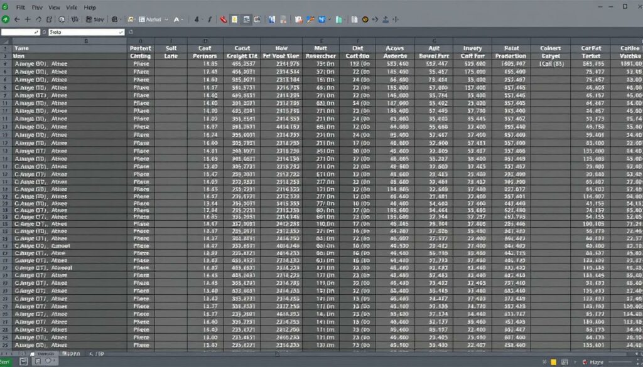This screenshot has width=643, height=367.
Task: Click the orange and blue brush icon
Action: [310, 19]
